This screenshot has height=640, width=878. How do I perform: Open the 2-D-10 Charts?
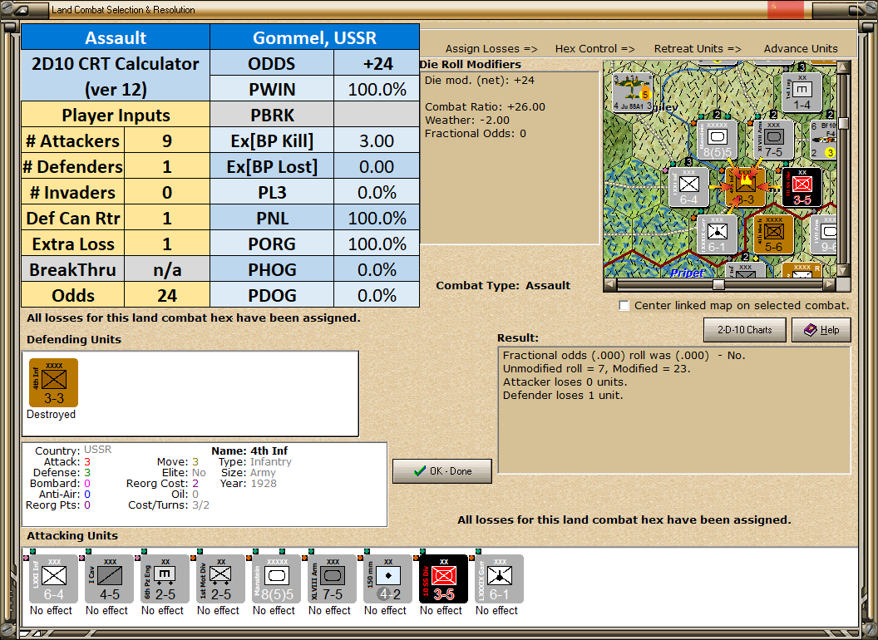point(745,330)
